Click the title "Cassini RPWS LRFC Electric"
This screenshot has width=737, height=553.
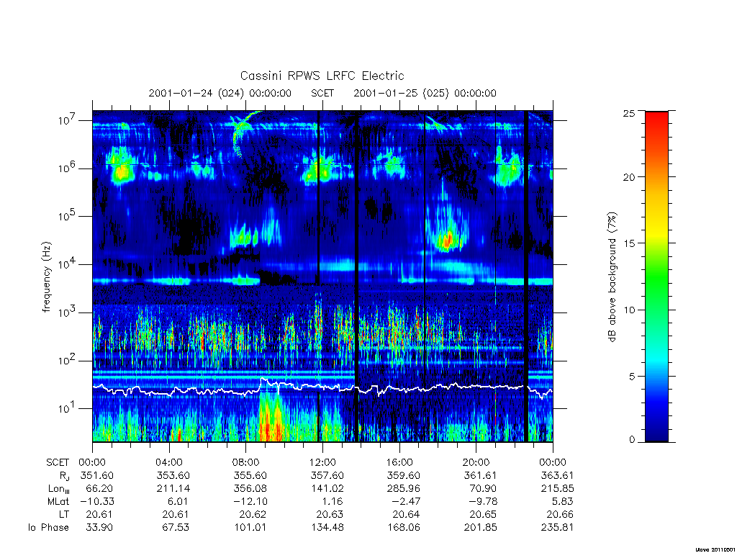322,76
